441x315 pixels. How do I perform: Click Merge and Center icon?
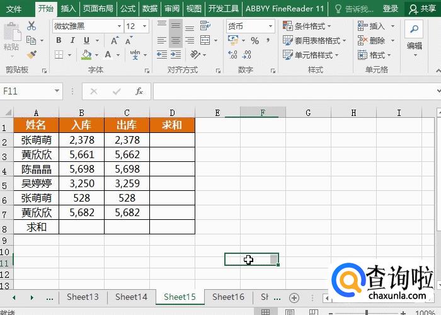click(x=205, y=40)
